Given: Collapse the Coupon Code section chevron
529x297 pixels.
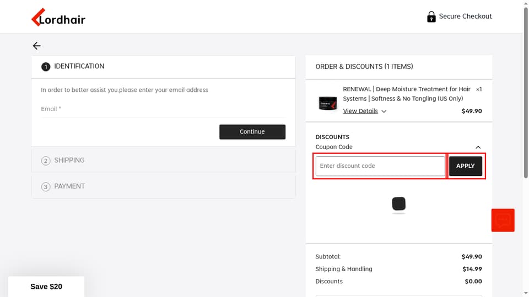Looking at the screenshot, I should pyautogui.click(x=478, y=147).
